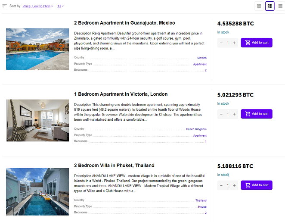
Task: Increase quantity for Victoria London apartment
Action: (234, 114)
